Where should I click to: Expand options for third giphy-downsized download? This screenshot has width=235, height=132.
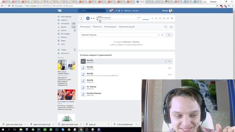coord(81,124)
